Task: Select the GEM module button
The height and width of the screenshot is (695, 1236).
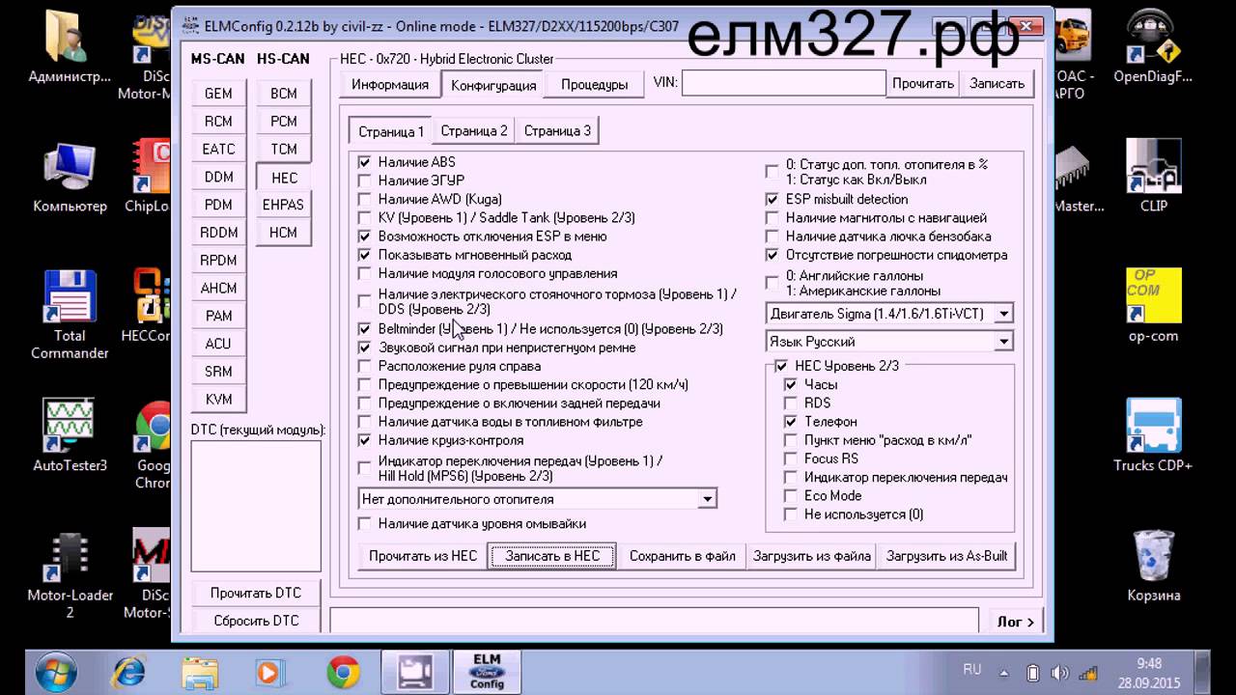Action: click(x=218, y=94)
